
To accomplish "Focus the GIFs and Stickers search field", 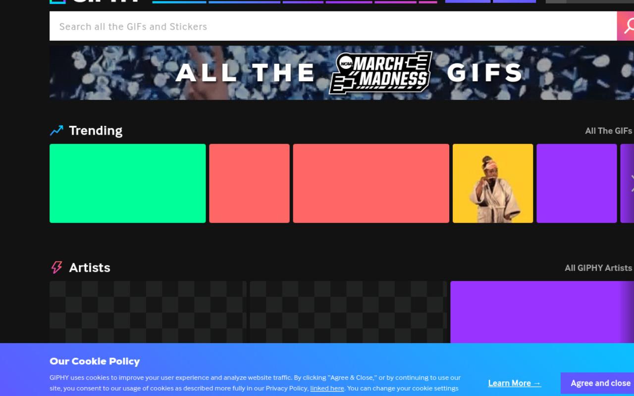I will [x=333, y=26].
